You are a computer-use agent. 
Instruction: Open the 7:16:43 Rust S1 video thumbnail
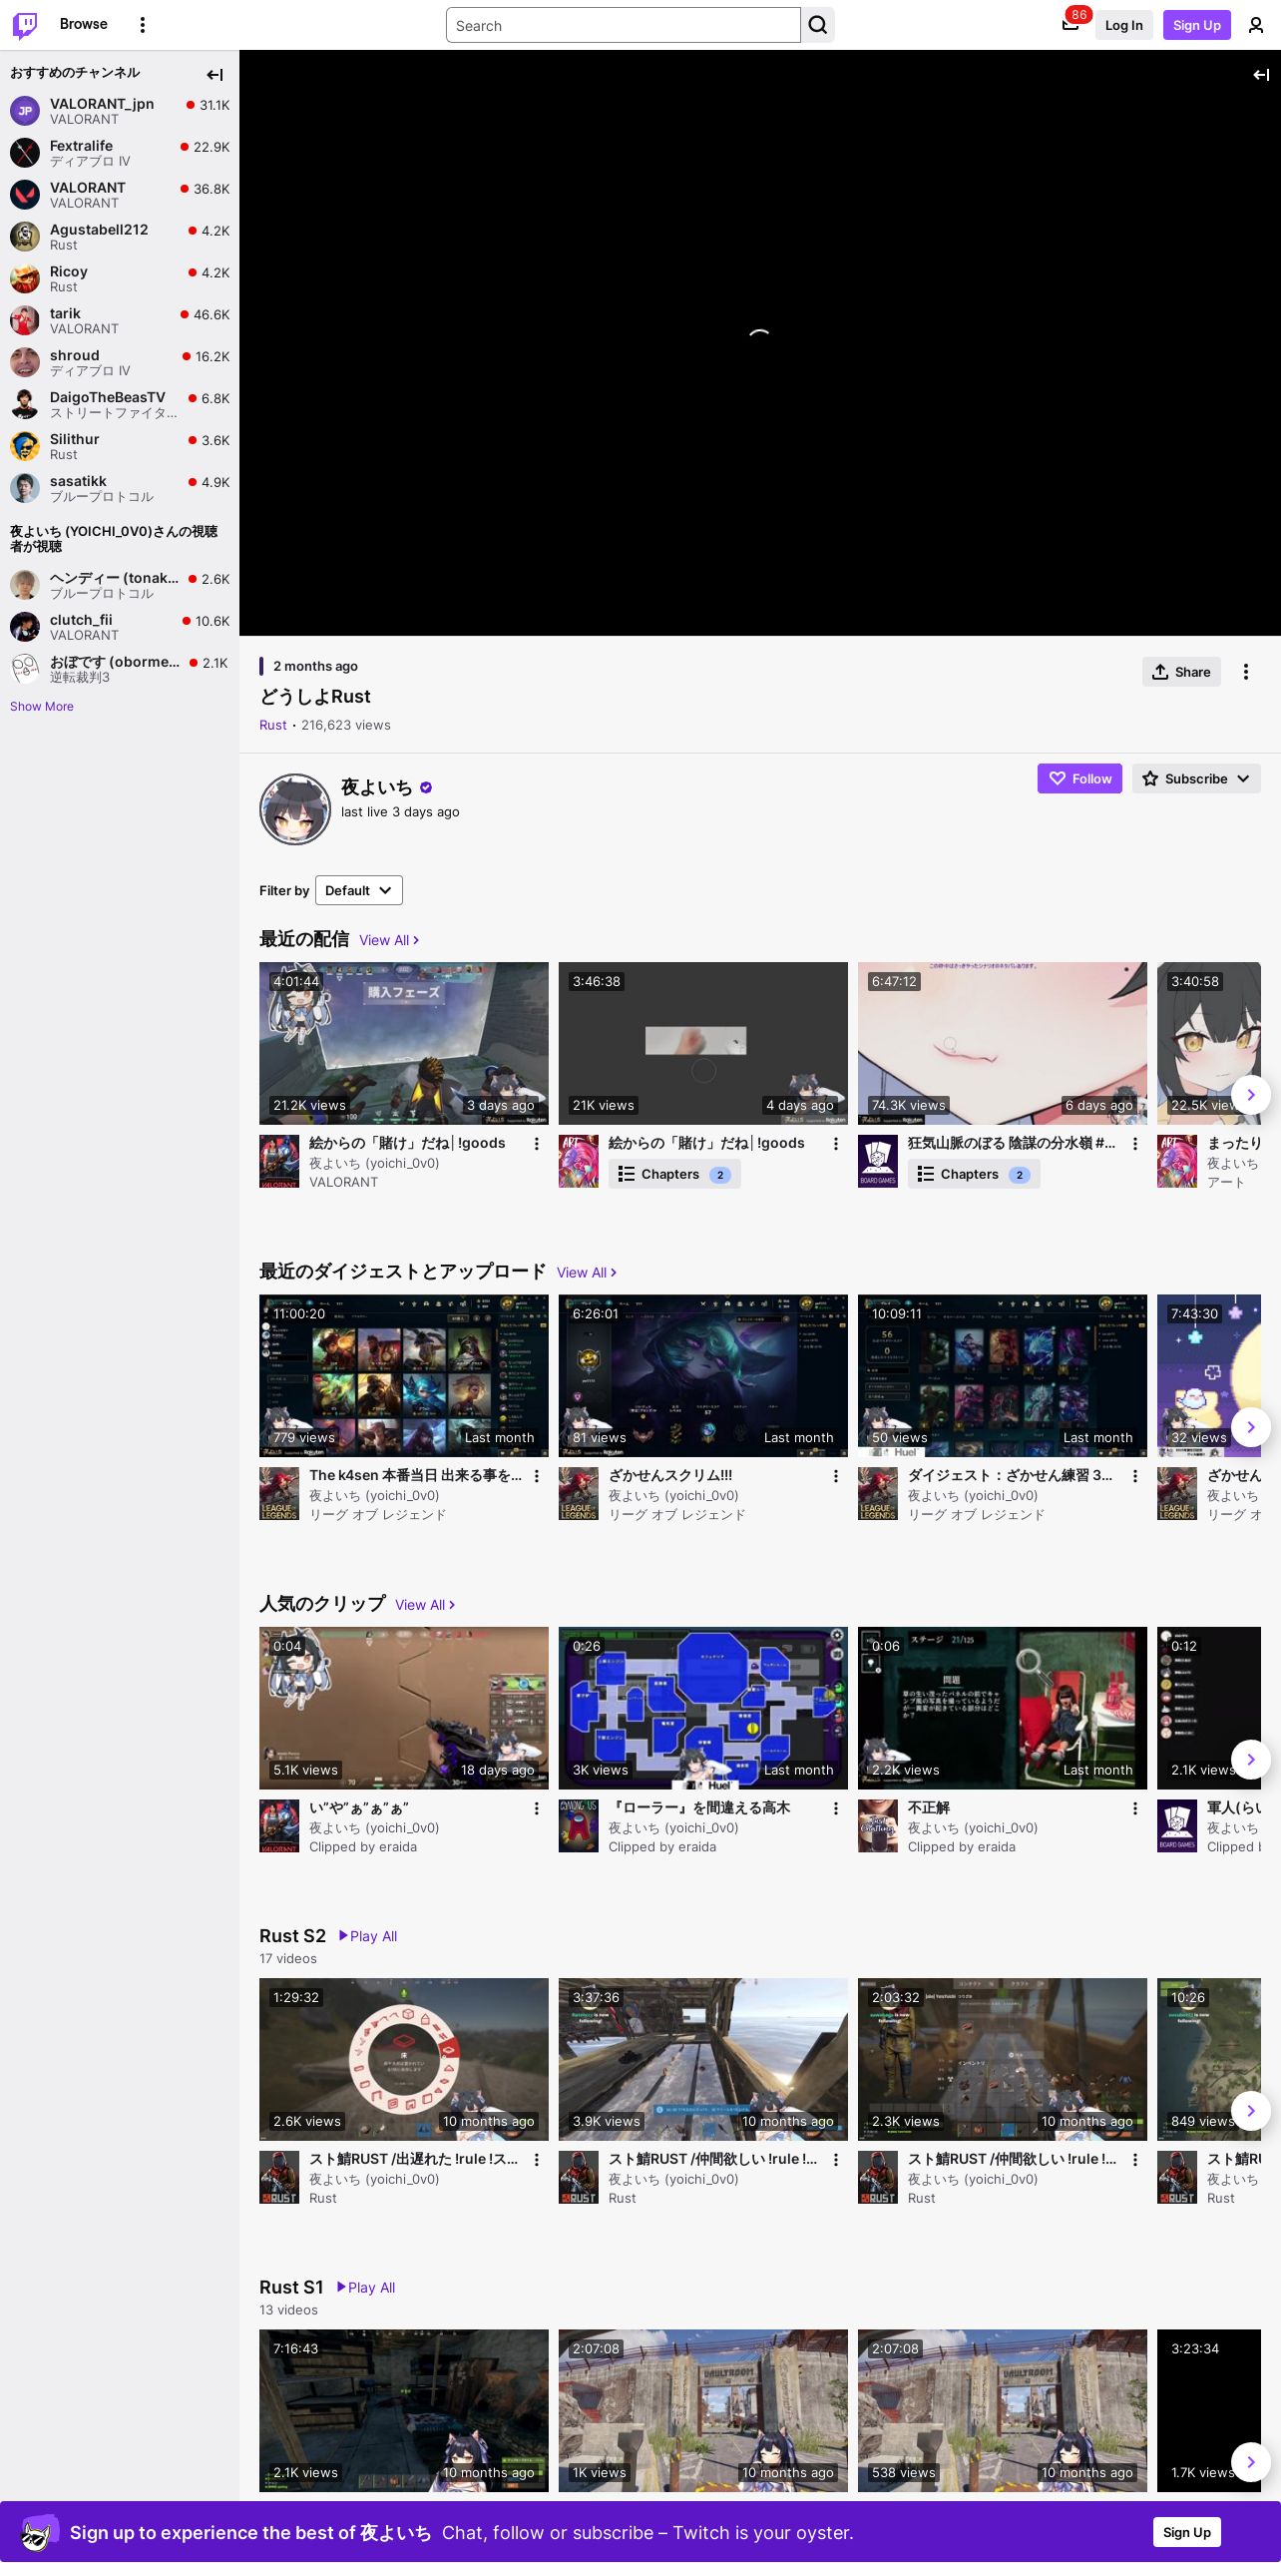point(404,2410)
